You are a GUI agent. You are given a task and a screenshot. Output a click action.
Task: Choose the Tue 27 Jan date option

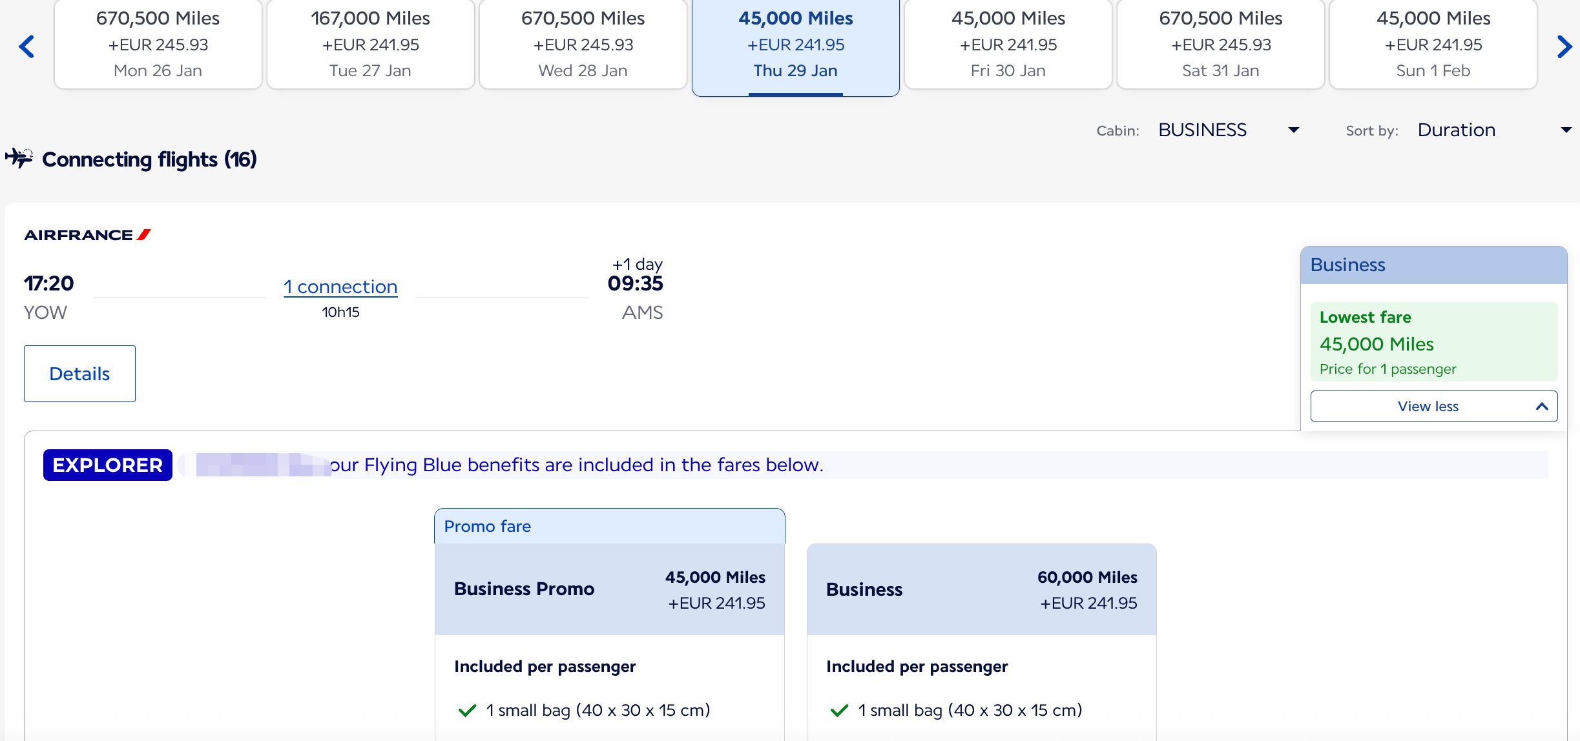(x=371, y=45)
